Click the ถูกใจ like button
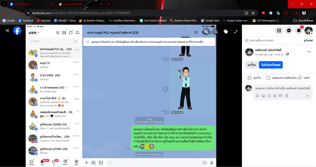Image resolution: width=316 pixels, height=167 pixels. pos(254,78)
